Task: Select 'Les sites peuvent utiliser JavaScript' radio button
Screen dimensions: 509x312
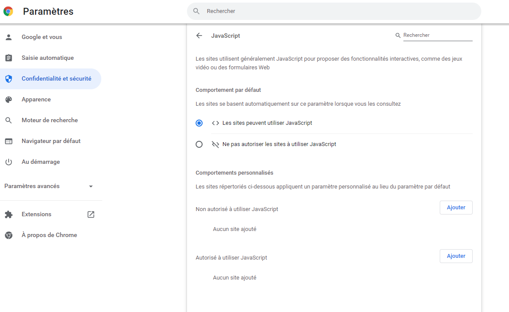Action: pos(199,123)
